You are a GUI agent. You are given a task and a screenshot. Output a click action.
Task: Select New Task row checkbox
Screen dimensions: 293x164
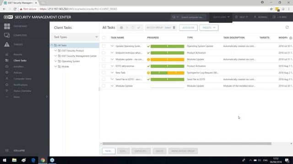coord(104,72)
